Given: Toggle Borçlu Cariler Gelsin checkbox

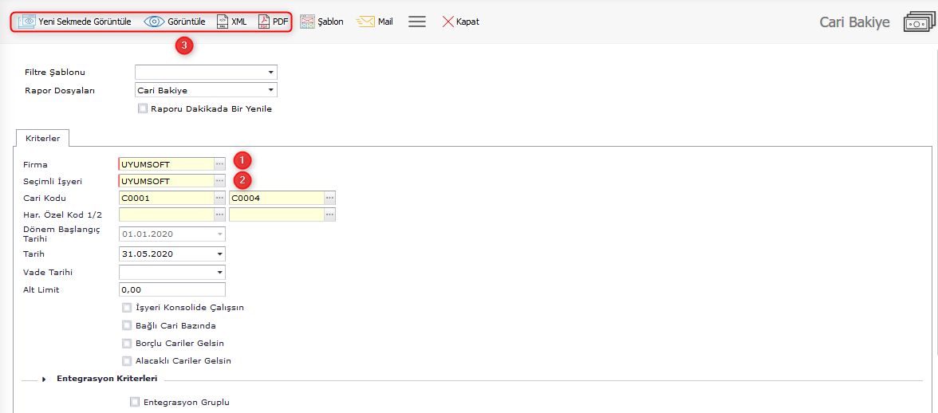Looking at the screenshot, I should [x=127, y=343].
